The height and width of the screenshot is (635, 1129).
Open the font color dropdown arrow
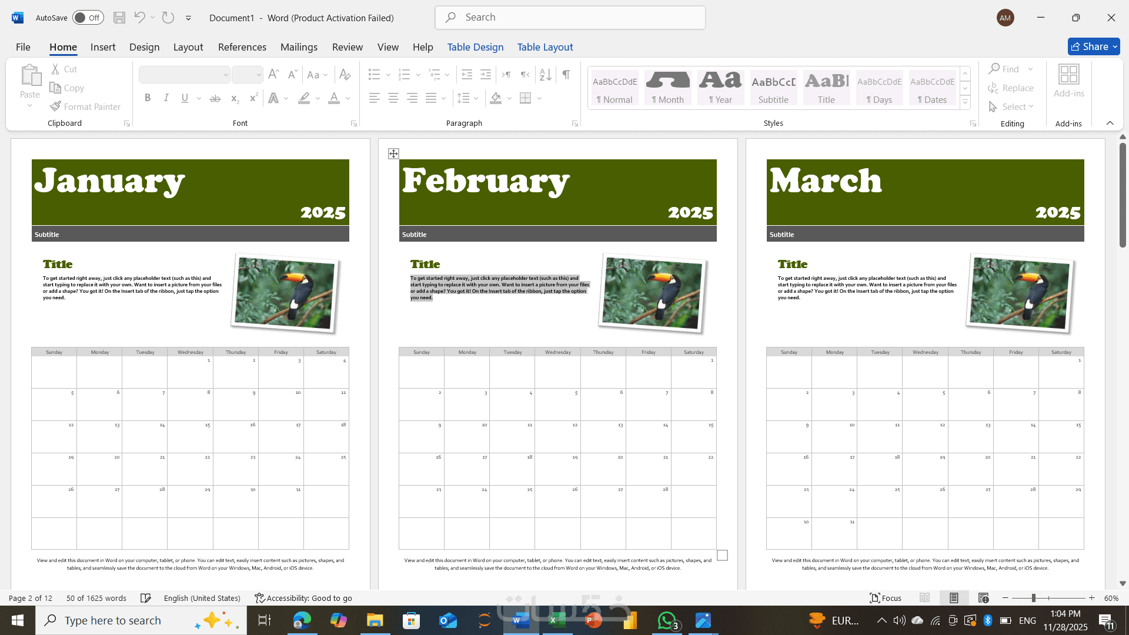click(348, 98)
